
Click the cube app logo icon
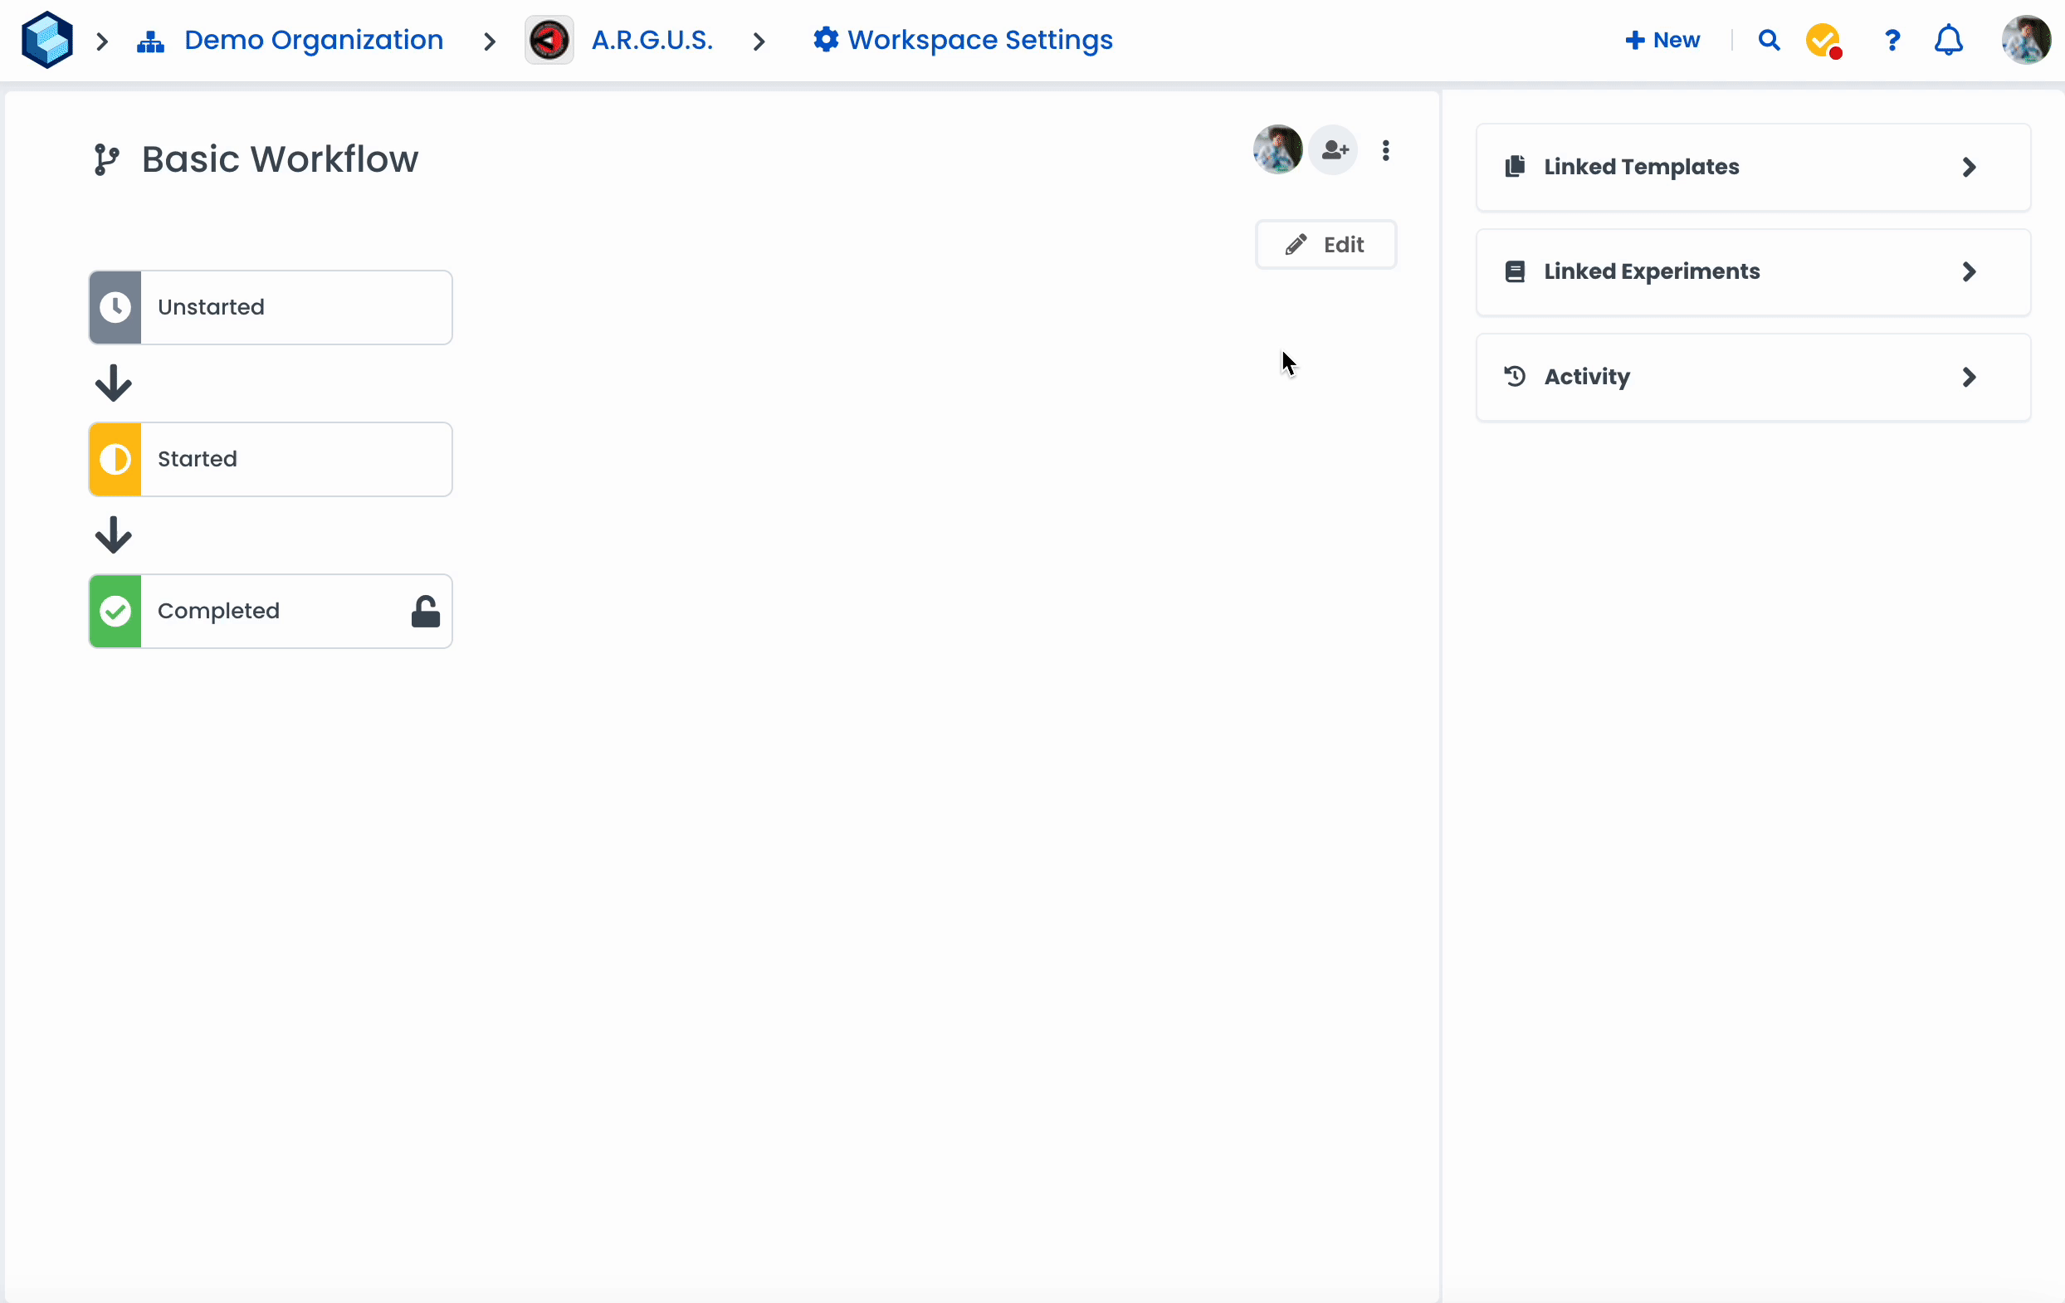47,41
